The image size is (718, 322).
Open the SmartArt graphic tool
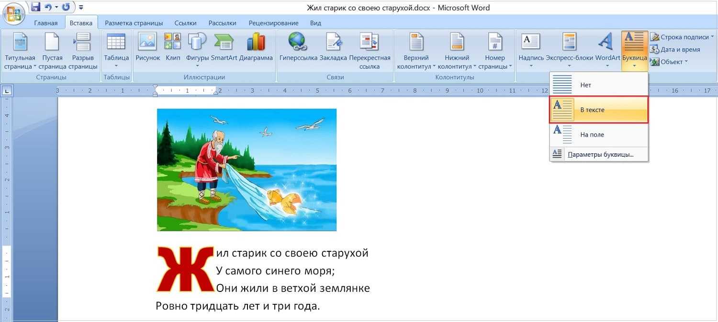pyautogui.click(x=224, y=48)
